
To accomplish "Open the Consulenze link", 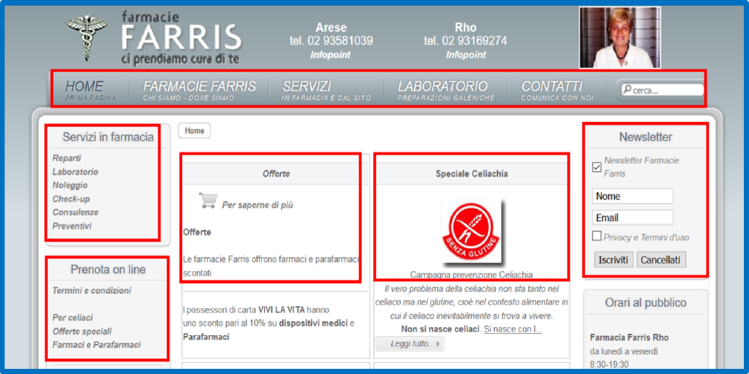I will (75, 213).
